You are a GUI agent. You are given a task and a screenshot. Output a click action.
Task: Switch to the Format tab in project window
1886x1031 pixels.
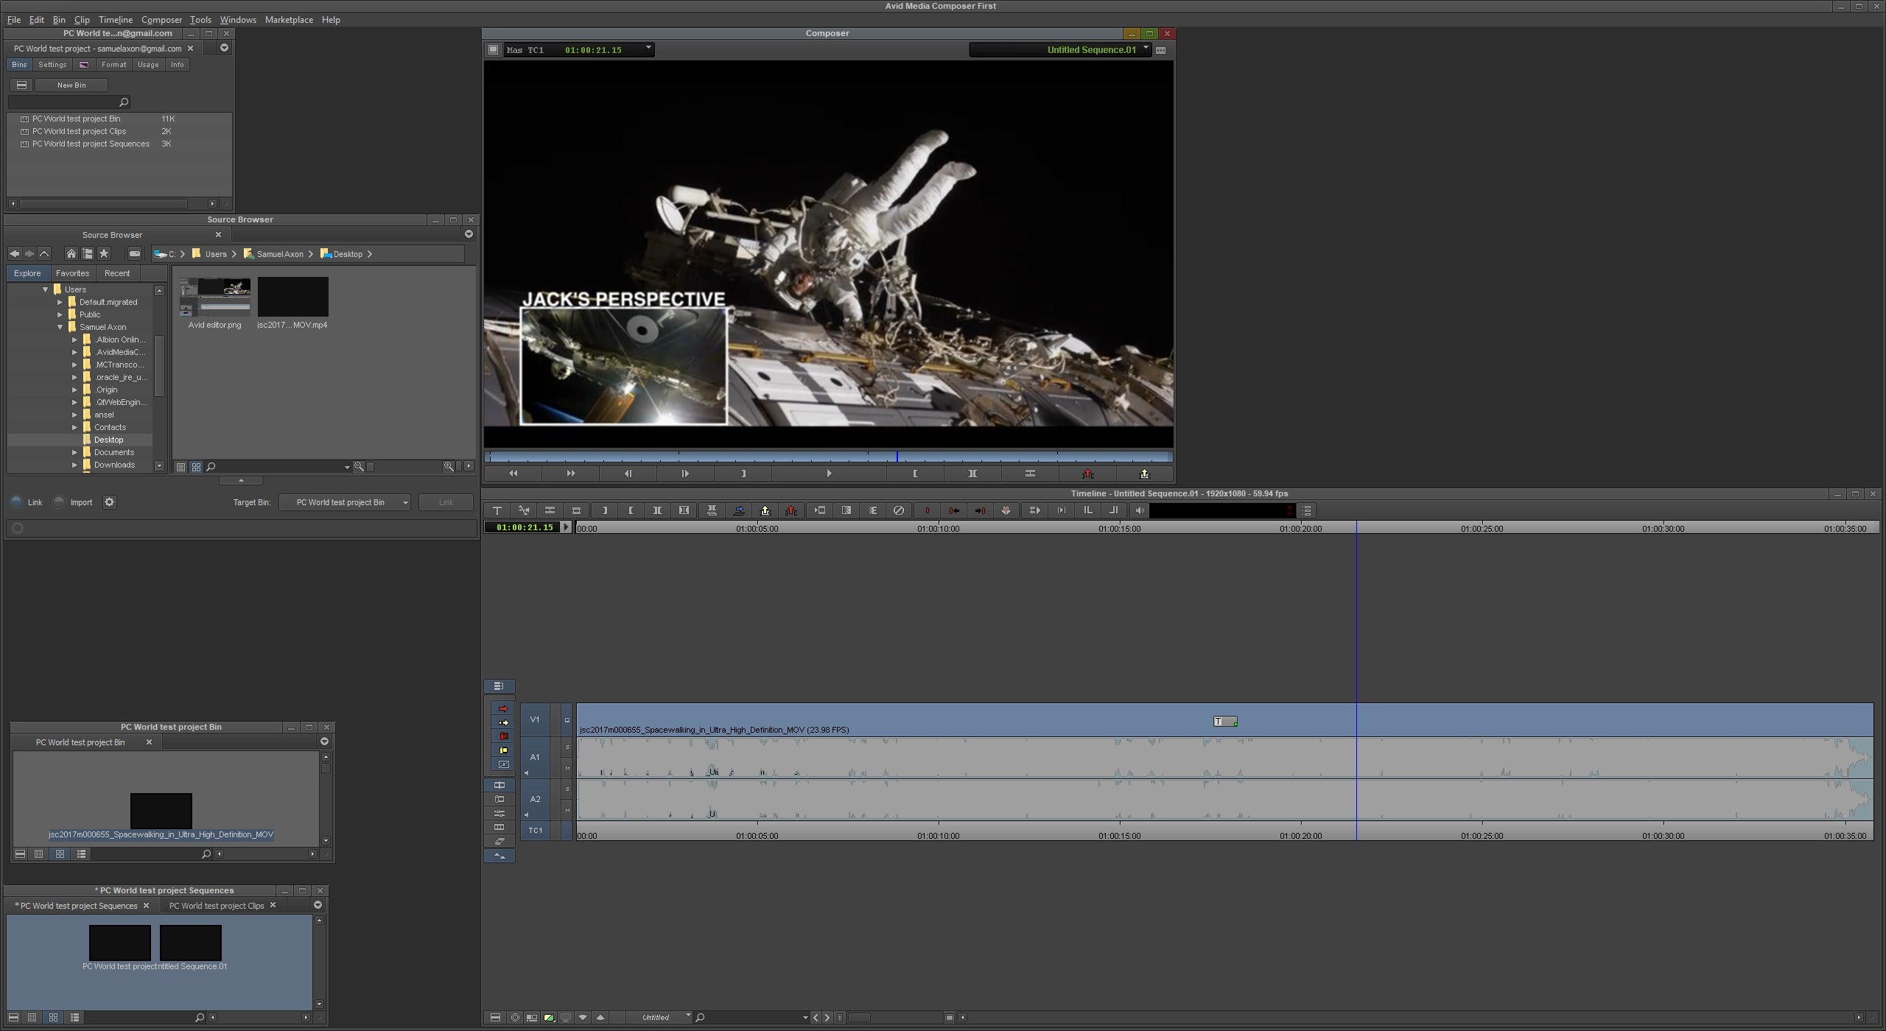click(x=114, y=65)
